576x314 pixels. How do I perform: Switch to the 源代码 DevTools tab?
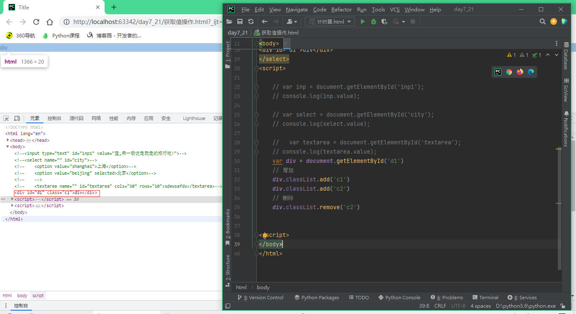pos(76,119)
